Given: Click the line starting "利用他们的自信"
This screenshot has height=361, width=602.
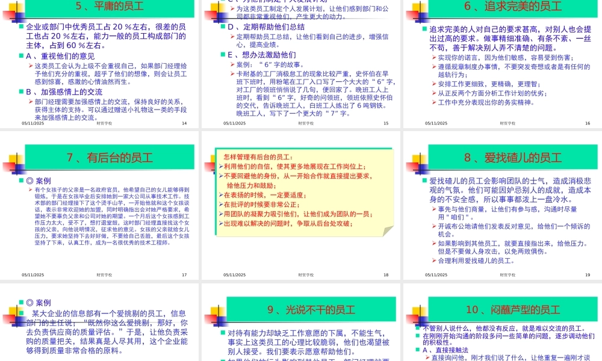Looking at the screenshot, I should click(x=295, y=167).
